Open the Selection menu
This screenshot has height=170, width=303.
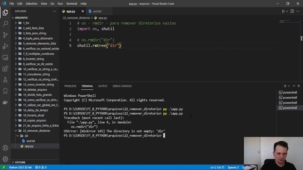[32, 4]
